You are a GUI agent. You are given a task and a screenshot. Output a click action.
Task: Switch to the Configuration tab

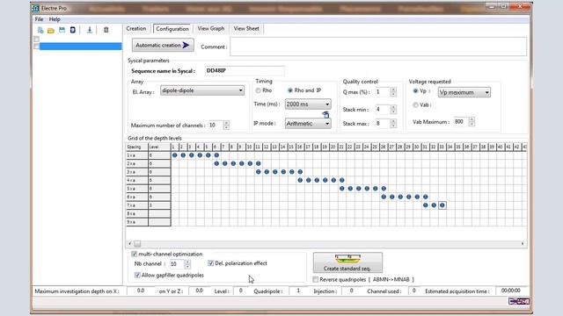pyautogui.click(x=172, y=29)
